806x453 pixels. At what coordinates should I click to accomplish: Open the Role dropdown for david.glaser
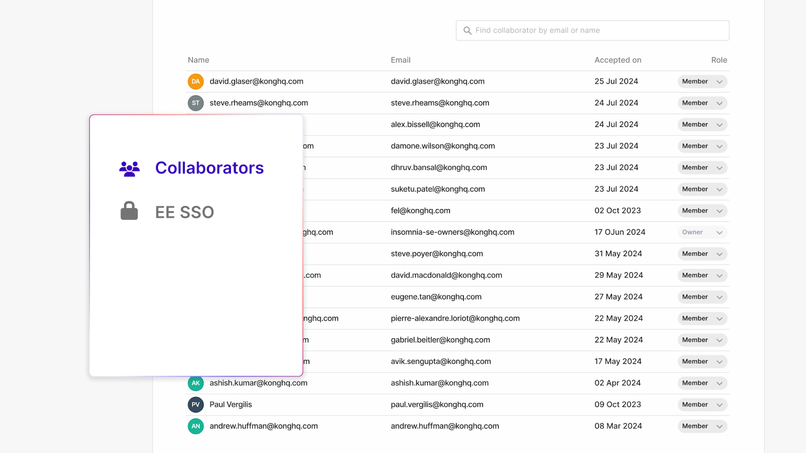[702, 81]
